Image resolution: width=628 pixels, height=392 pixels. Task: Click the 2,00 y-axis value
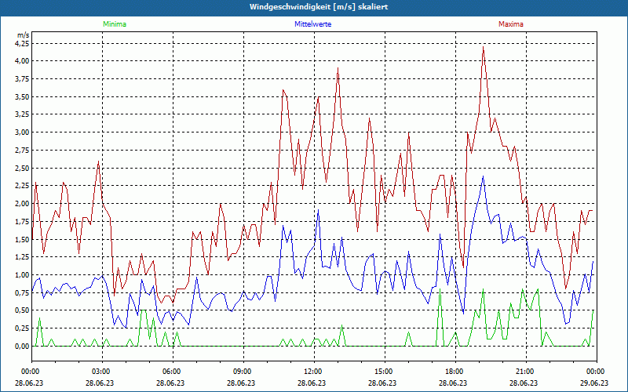(x=22, y=204)
